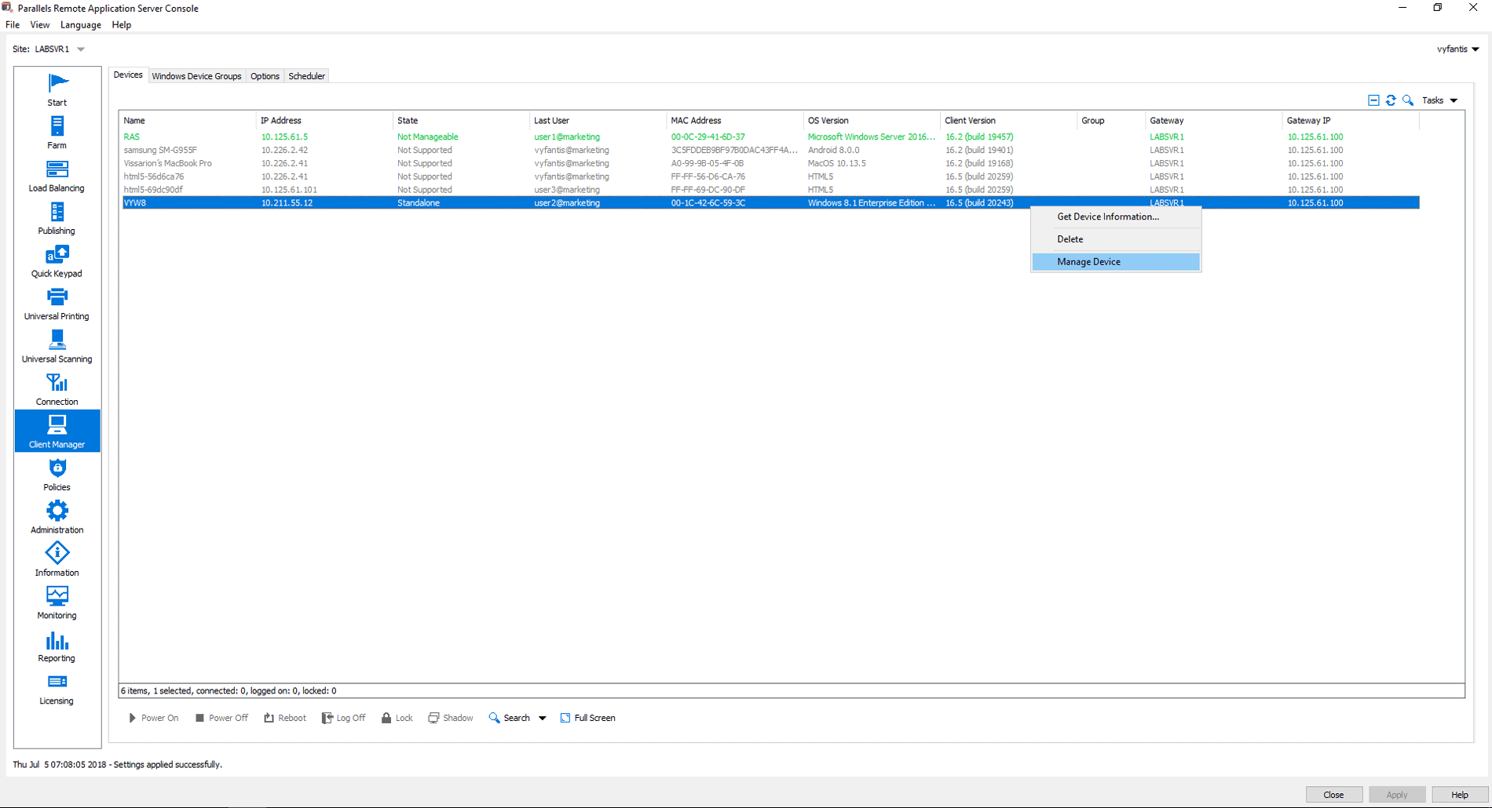Open the File menu

click(13, 25)
